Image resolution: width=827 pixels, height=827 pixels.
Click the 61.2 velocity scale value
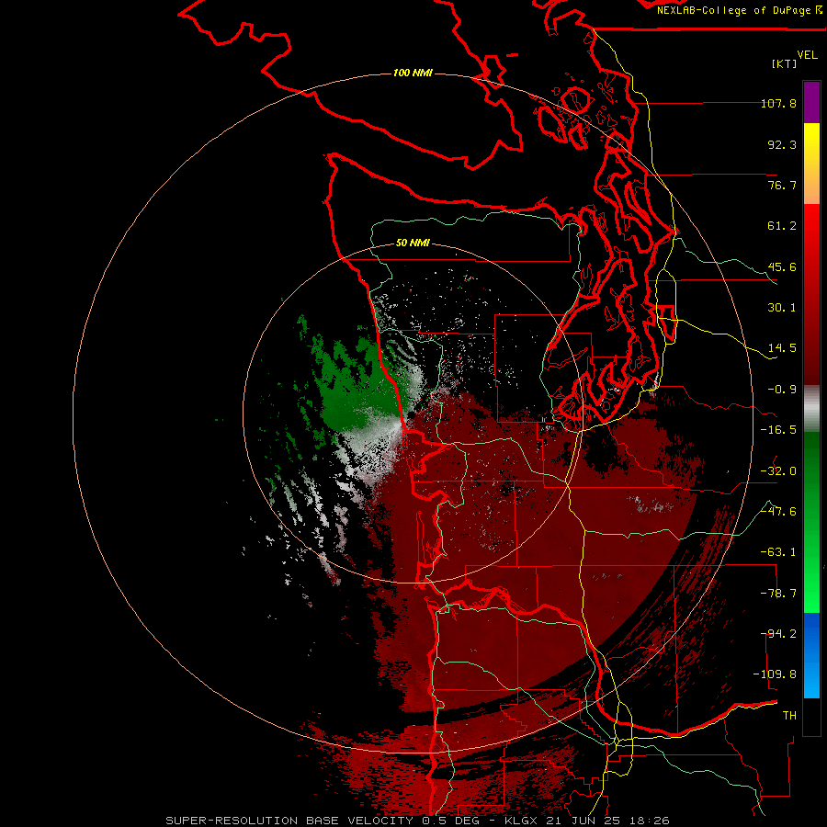782,226
